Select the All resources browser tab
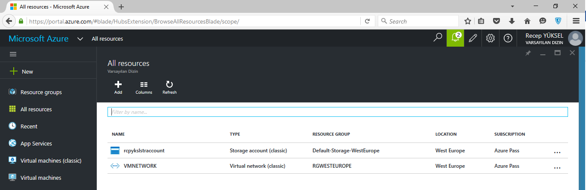The height and width of the screenshot is (190, 586). click(59, 7)
